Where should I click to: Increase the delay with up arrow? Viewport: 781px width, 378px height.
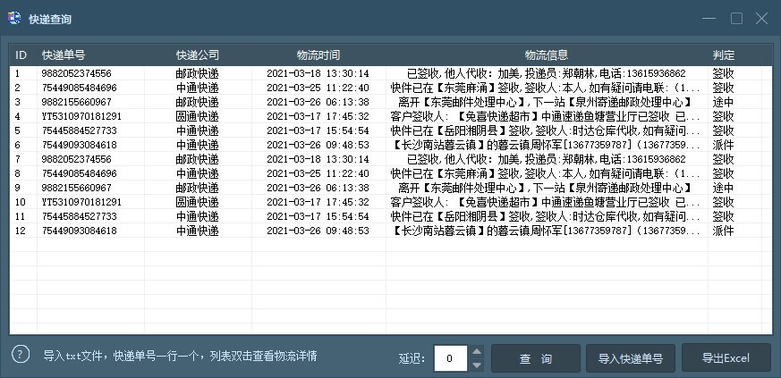tap(477, 352)
